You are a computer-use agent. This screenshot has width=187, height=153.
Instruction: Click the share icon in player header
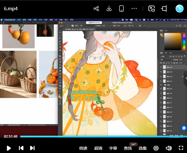[96, 9]
